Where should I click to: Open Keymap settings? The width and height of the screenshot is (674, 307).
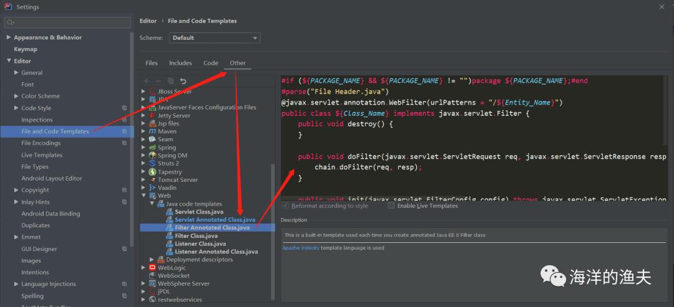[26, 49]
